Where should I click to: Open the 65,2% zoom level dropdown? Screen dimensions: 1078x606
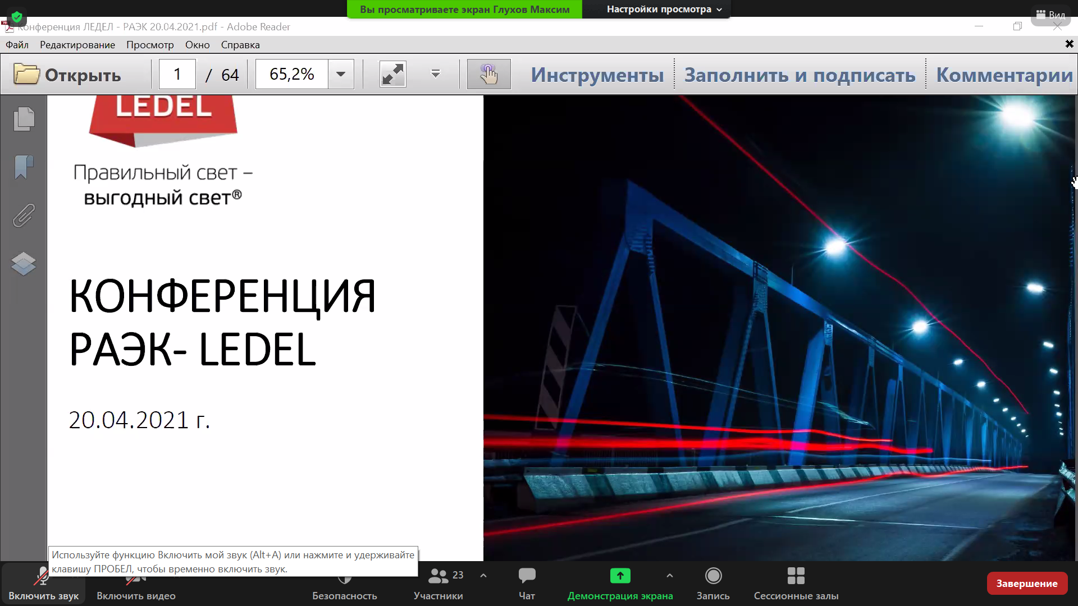coord(341,74)
